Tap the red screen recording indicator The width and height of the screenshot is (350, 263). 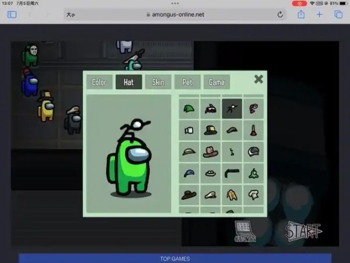(299, 4)
